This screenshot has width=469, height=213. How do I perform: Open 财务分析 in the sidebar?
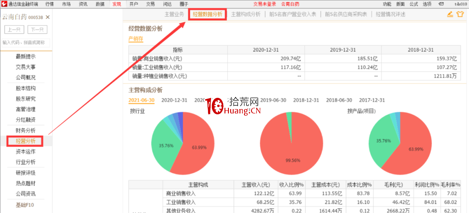pos(26,131)
